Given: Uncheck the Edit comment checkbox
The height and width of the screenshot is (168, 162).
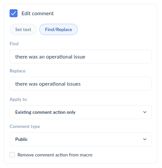Looking at the screenshot, I should [x=14, y=13].
